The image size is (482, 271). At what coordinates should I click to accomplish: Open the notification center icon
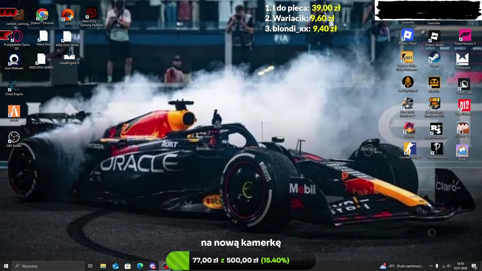pos(474,266)
